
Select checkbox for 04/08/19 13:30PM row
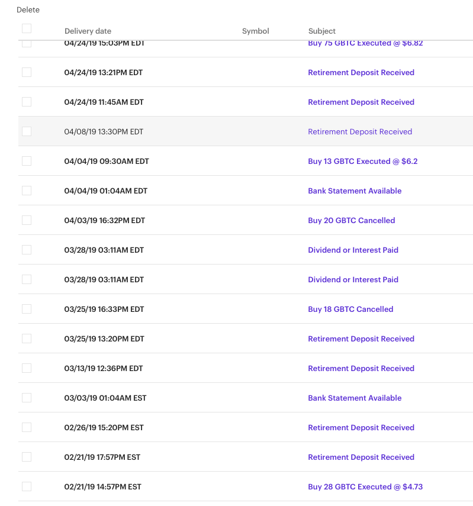(27, 131)
